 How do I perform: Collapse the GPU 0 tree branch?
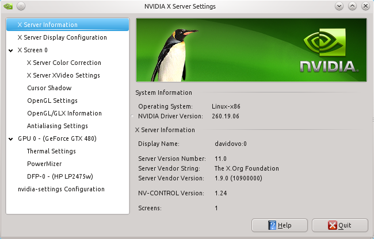pos(11,139)
